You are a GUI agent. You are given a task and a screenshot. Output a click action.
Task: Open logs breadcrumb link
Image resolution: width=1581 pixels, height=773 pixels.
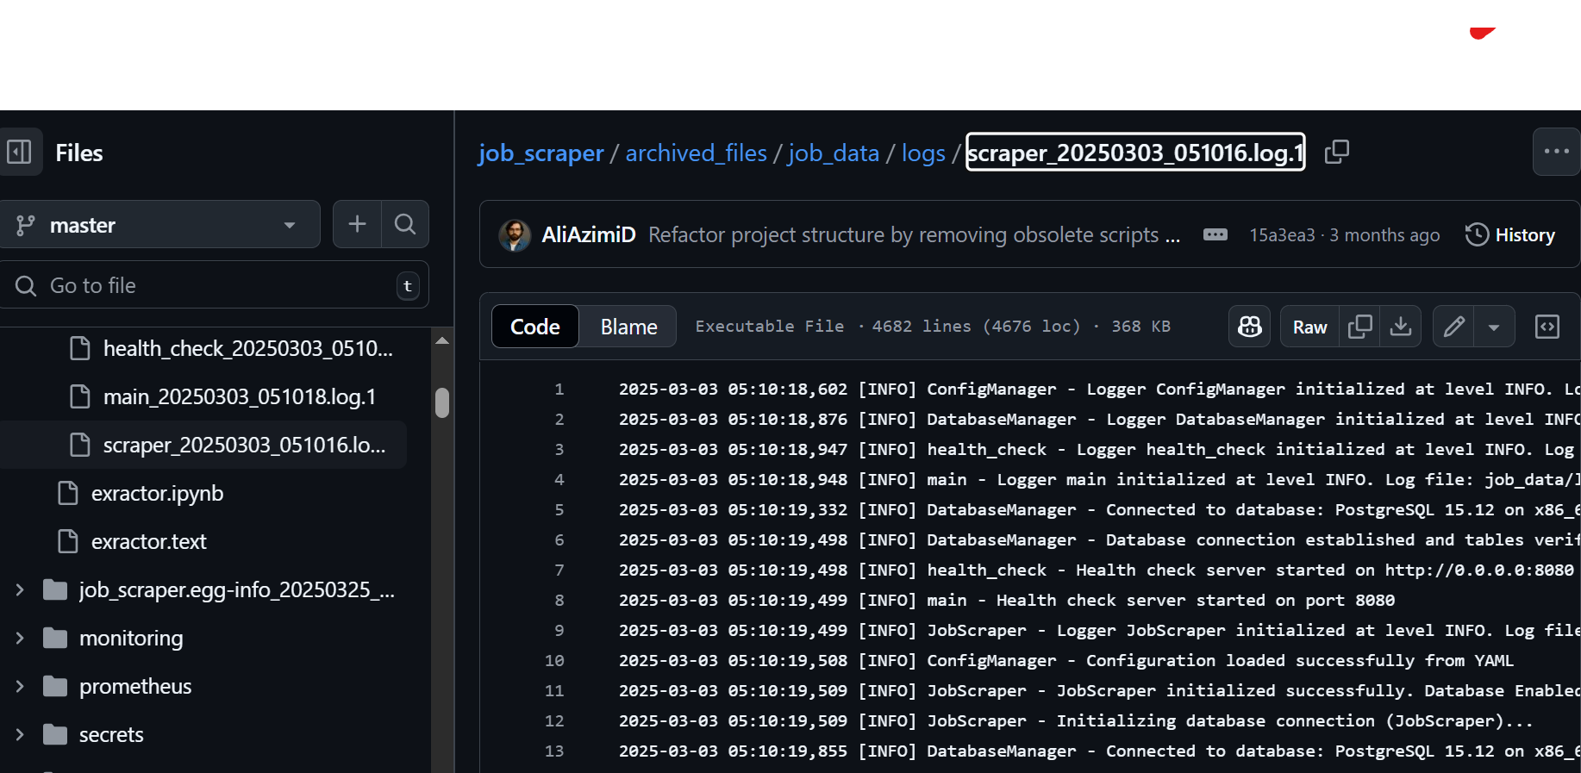coord(923,153)
